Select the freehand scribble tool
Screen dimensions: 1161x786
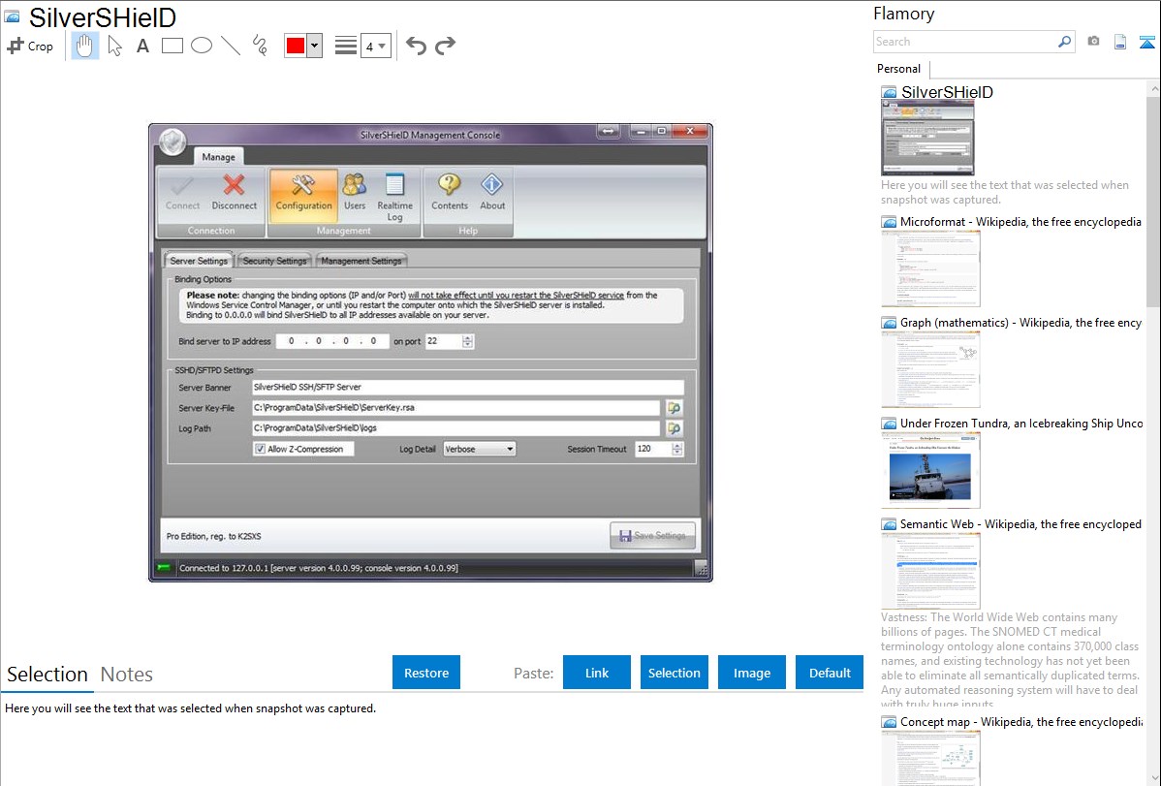coord(260,46)
